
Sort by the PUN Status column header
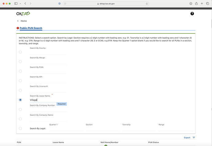click(153, 142)
